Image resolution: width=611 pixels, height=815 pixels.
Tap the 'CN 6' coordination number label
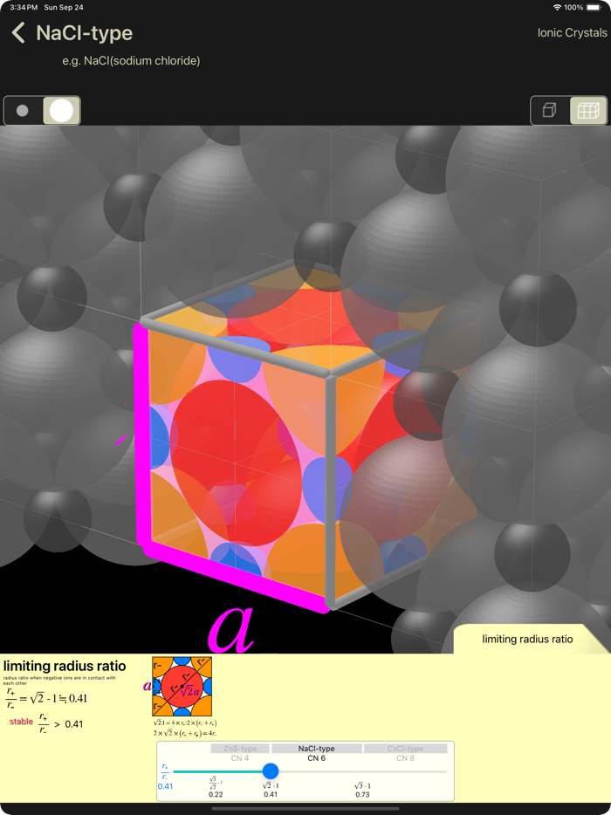point(316,758)
